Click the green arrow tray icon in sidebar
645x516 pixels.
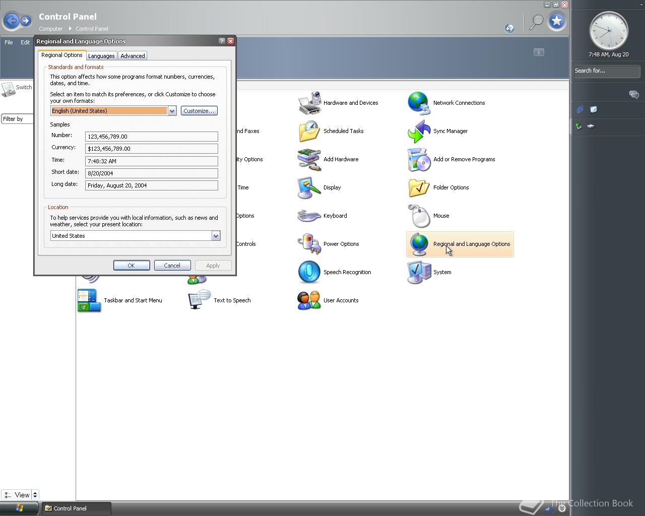579,126
